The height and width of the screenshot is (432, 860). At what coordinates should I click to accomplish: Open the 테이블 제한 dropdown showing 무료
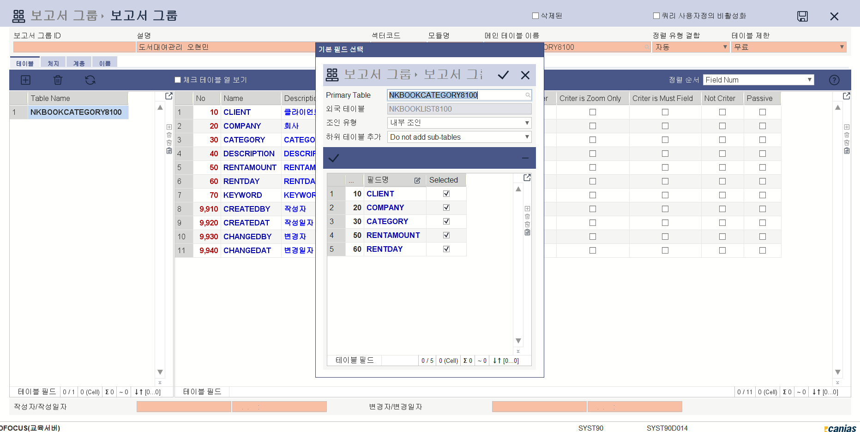(x=788, y=47)
